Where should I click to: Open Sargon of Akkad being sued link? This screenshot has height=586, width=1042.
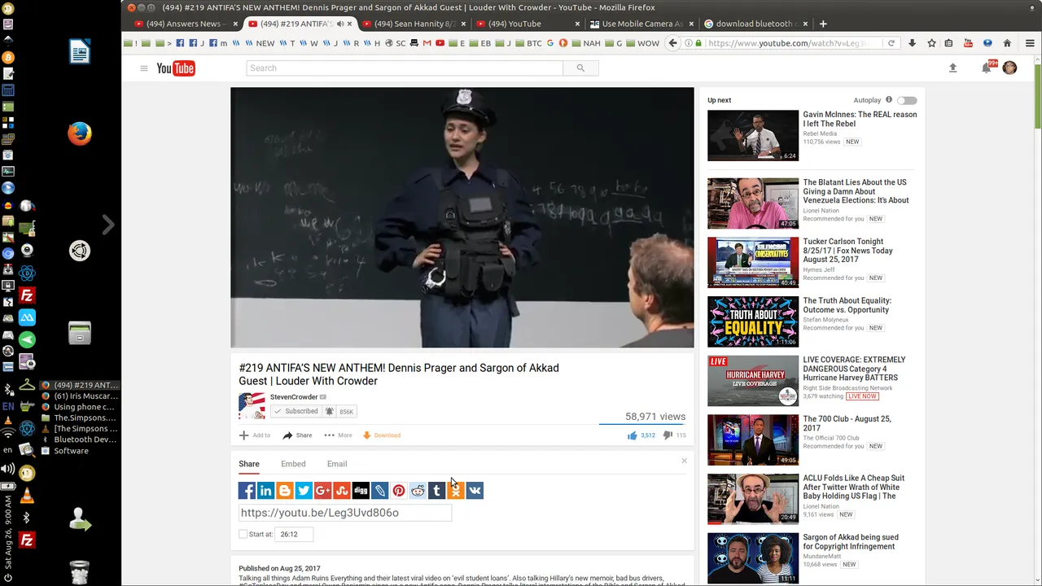(851, 542)
